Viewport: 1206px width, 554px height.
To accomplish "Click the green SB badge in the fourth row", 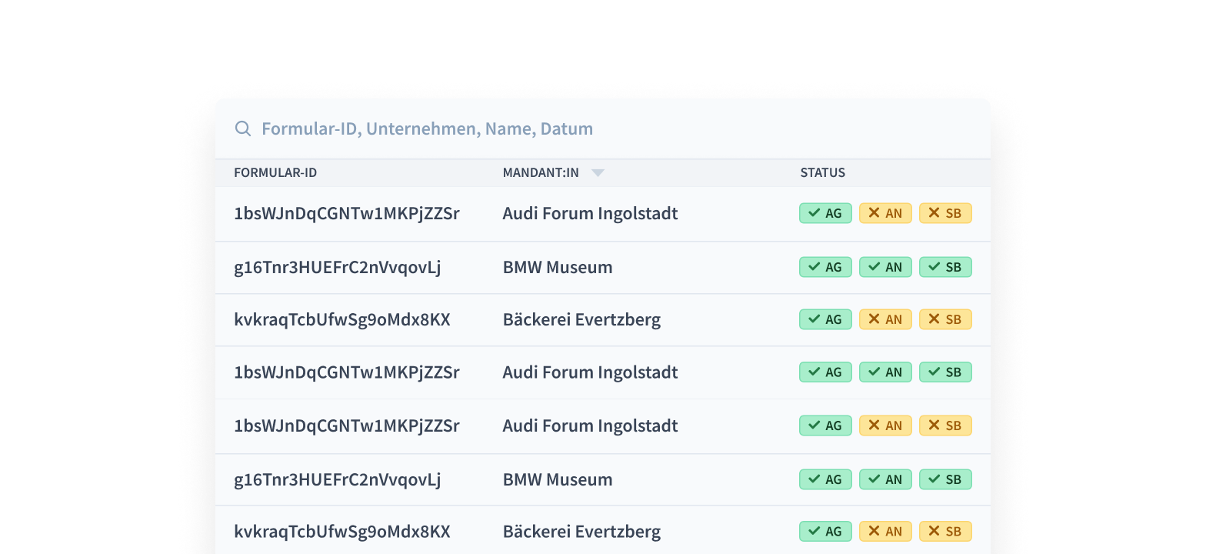I will coord(945,372).
